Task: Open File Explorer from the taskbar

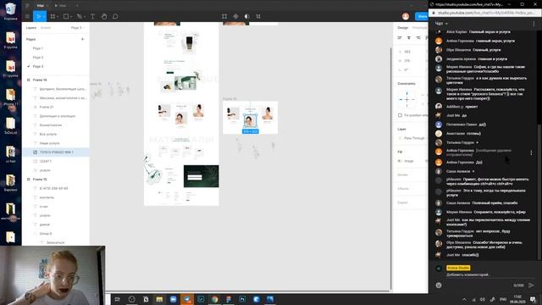Action: coord(159,299)
